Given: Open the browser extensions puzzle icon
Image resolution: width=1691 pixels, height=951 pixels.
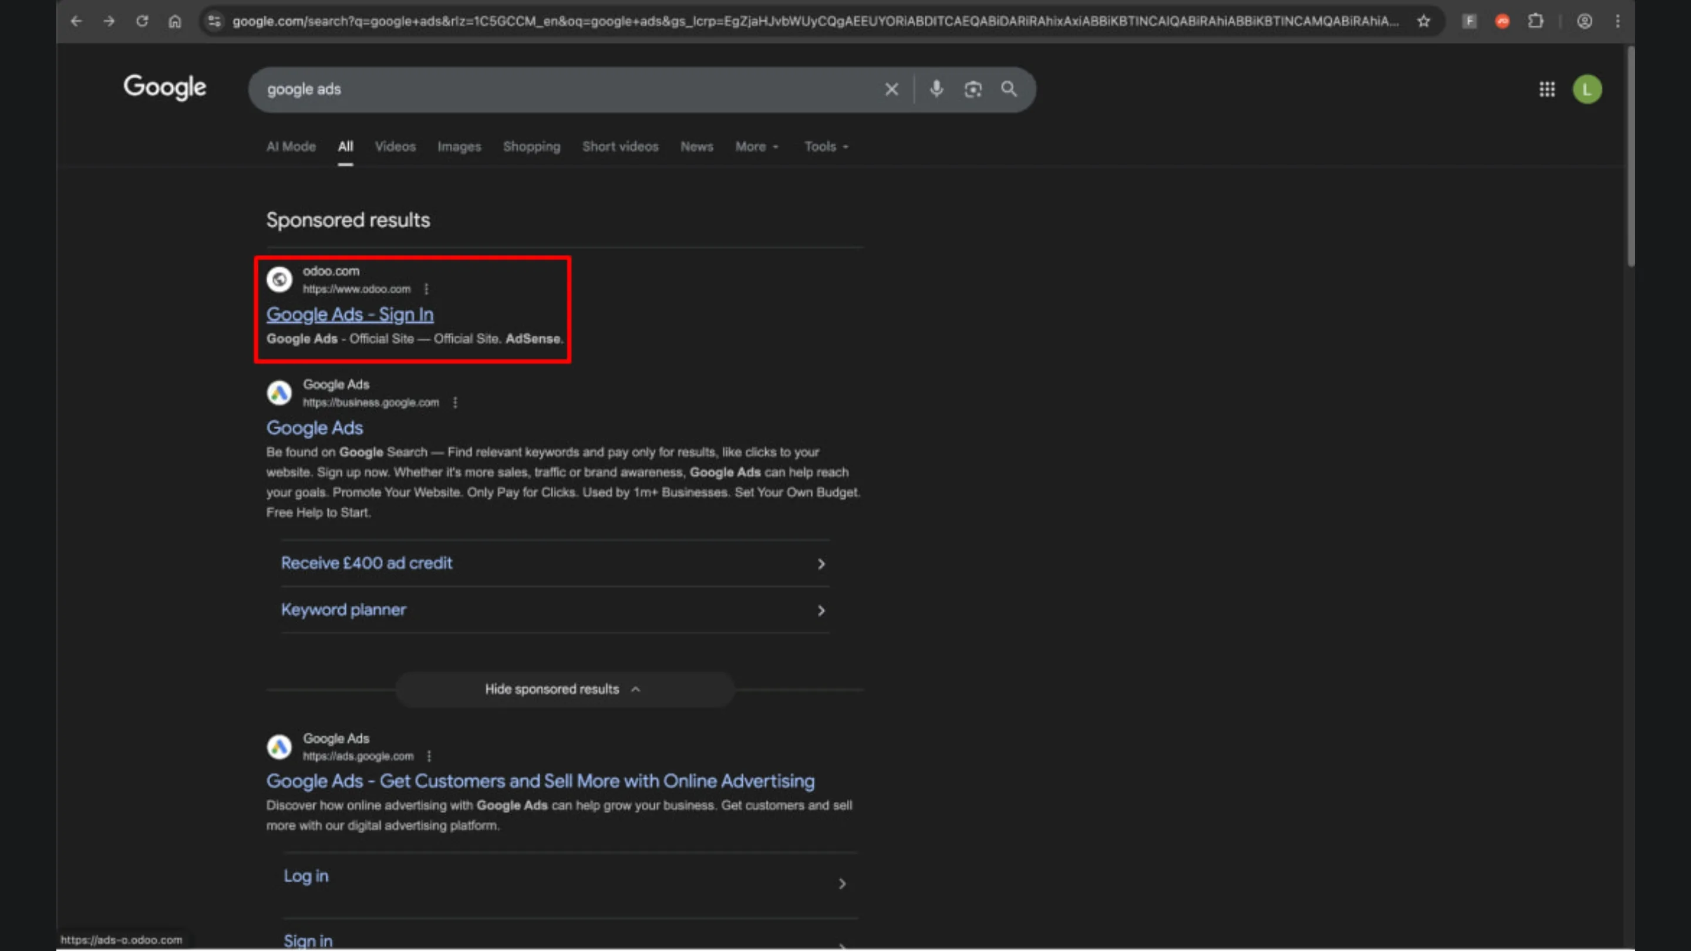Looking at the screenshot, I should pyautogui.click(x=1535, y=21).
